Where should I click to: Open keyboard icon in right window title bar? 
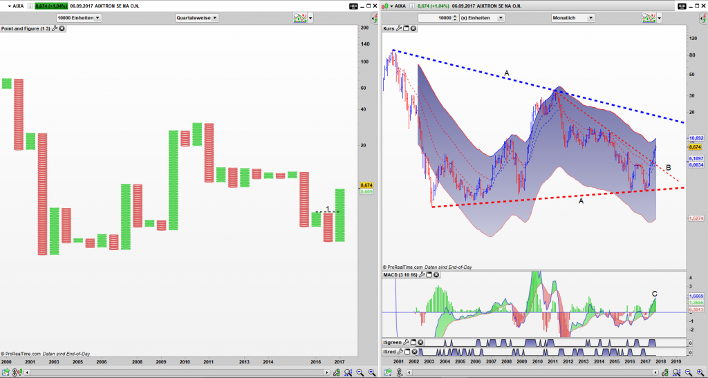pos(682,6)
